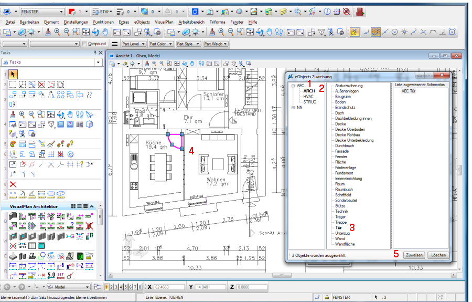472x302 pixels.
Task: Click the midpoint snap icon in snap toolbar
Action: pos(385,32)
